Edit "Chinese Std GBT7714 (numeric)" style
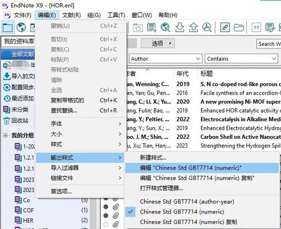Screen dimensions: 281x229 (202, 168)
